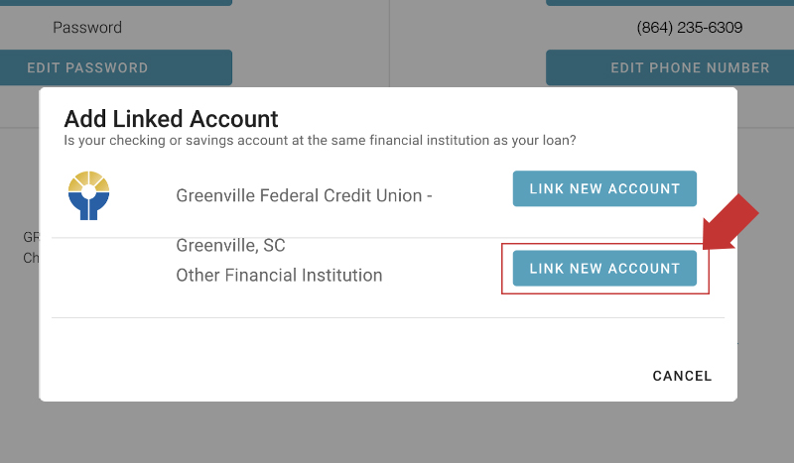794x463 pixels.
Task: Click the partially hidden Ch text behind dialog
Action: pyautogui.click(x=31, y=258)
